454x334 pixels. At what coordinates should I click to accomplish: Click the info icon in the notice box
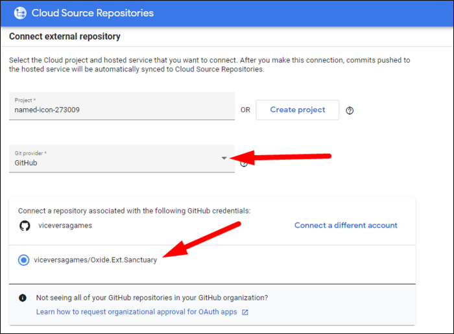click(x=23, y=298)
